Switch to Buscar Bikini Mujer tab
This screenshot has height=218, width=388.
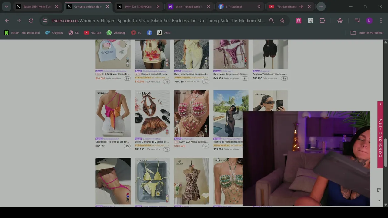point(37,6)
